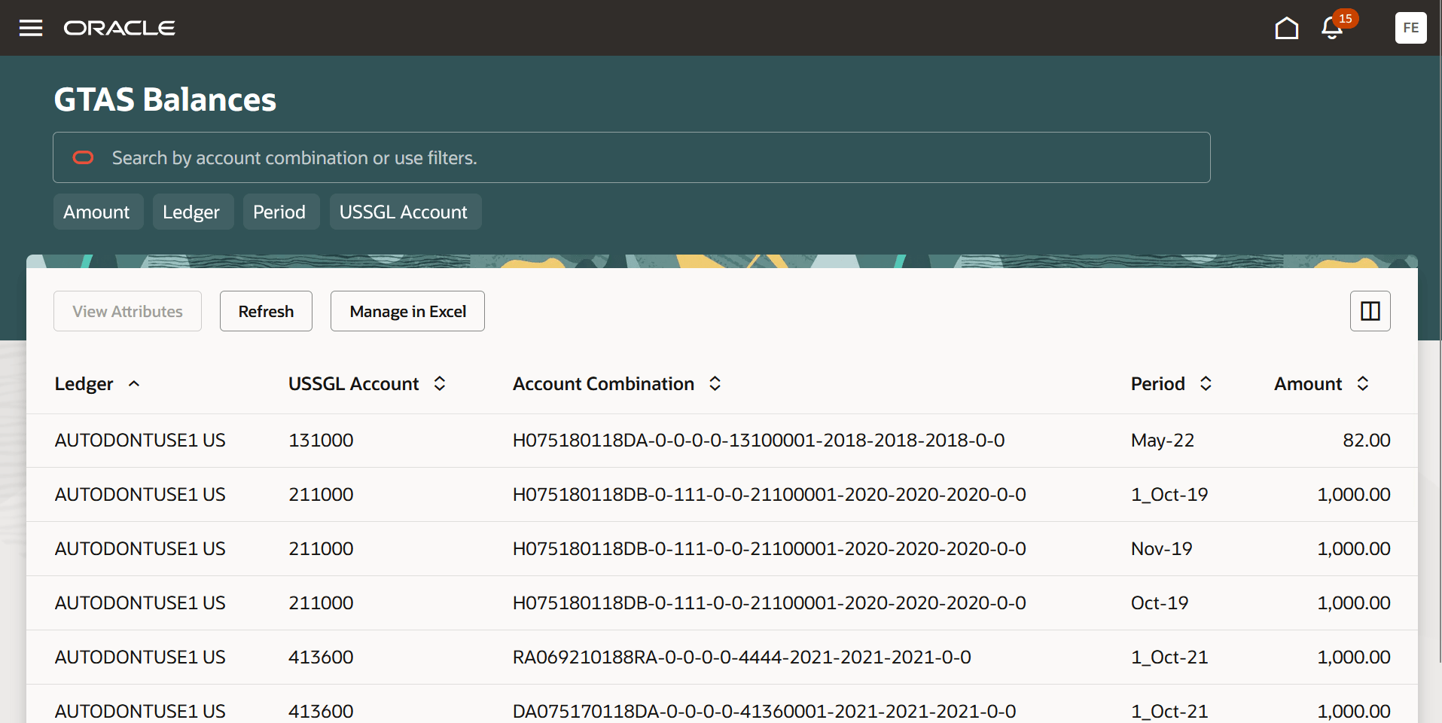This screenshot has width=1442, height=723.
Task: Click 211000 account in the Oct-19 row
Action: 321,603
